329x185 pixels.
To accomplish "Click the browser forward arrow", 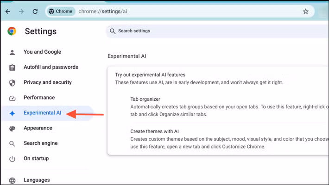I will (21, 11).
